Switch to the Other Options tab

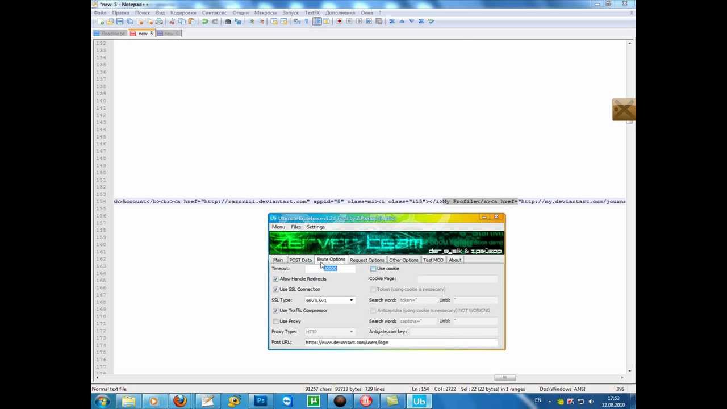(x=404, y=260)
